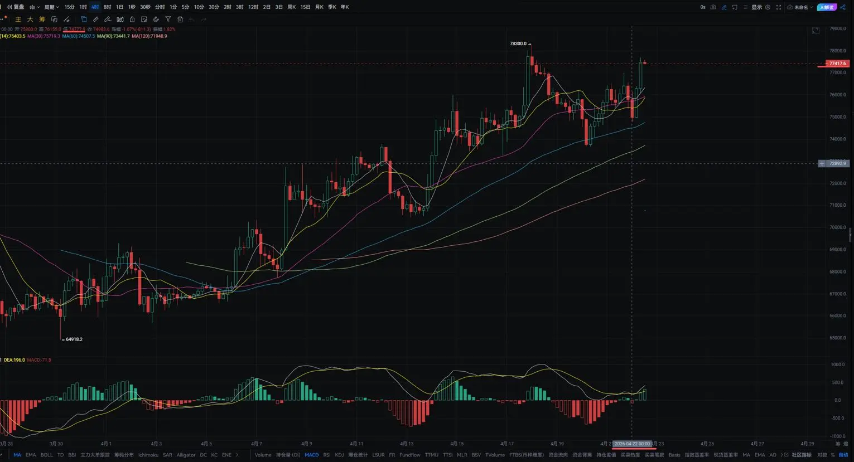Open the note edit tool icon
The image size is (854, 462).
pos(144,20)
